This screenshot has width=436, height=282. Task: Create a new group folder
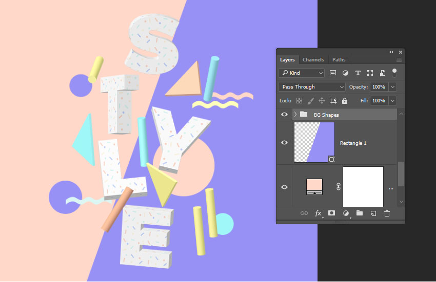[x=360, y=213]
